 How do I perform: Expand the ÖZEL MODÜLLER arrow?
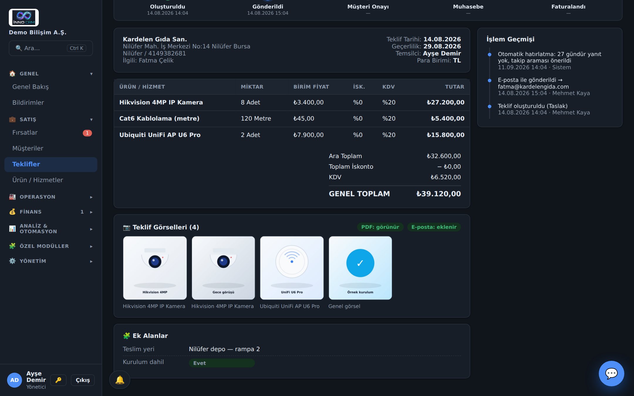pos(91,246)
